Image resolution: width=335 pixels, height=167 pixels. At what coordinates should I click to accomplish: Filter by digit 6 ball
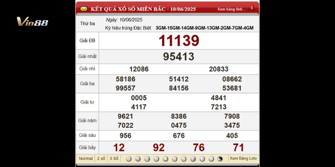click(184, 159)
